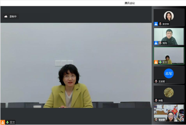
Task: Click the muted mic icon beside 王志军
Action: [x=156, y=81]
